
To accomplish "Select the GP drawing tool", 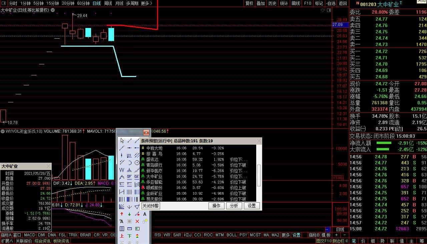I will (x=129, y=177).
